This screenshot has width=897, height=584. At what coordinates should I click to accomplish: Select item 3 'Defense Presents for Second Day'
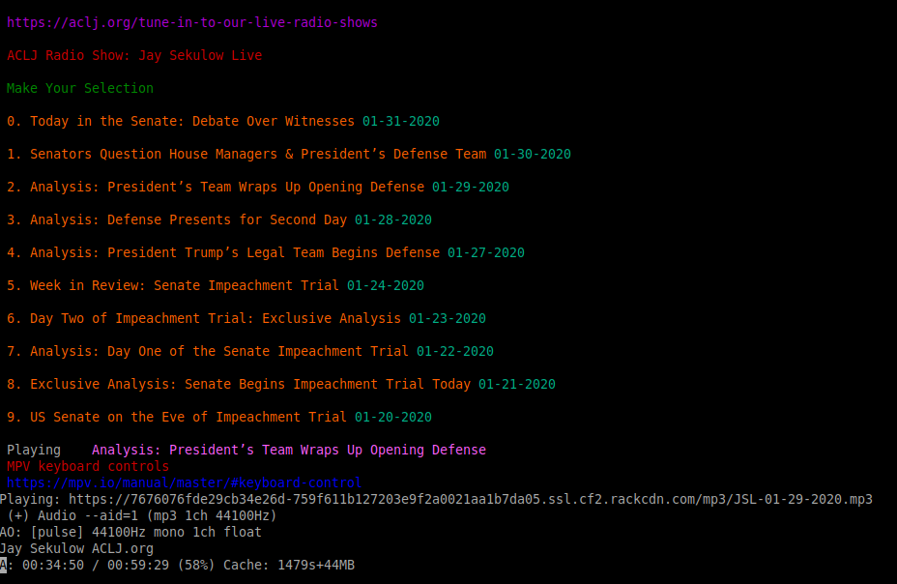pos(177,220)
